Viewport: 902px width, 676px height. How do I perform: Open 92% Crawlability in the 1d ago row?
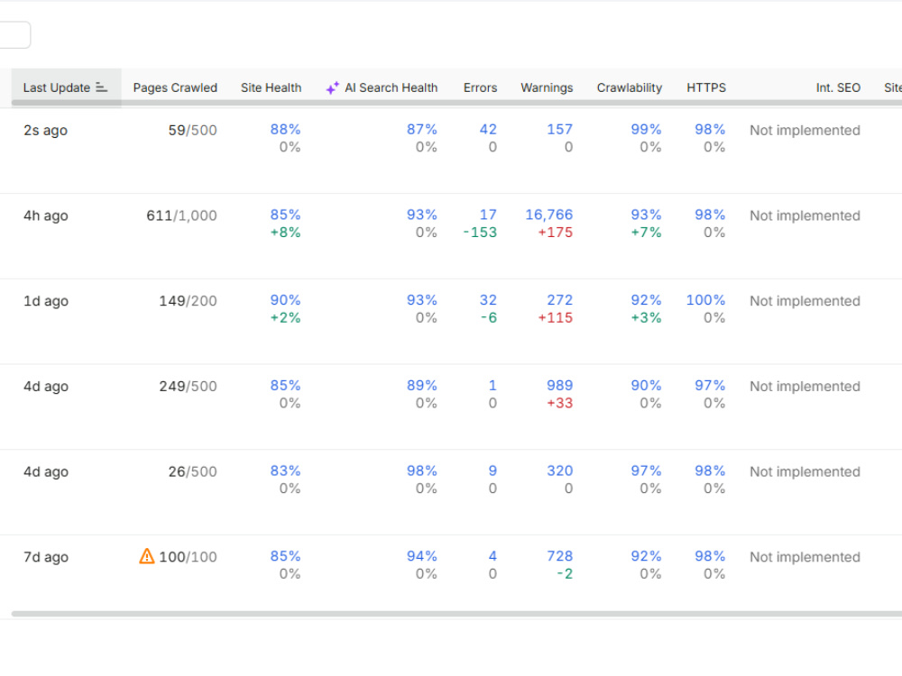coord(646,300)
